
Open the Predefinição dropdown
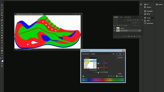click(101, 54)
